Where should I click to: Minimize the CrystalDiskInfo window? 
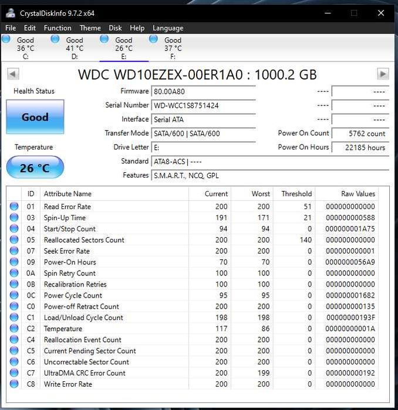point(328,13)
